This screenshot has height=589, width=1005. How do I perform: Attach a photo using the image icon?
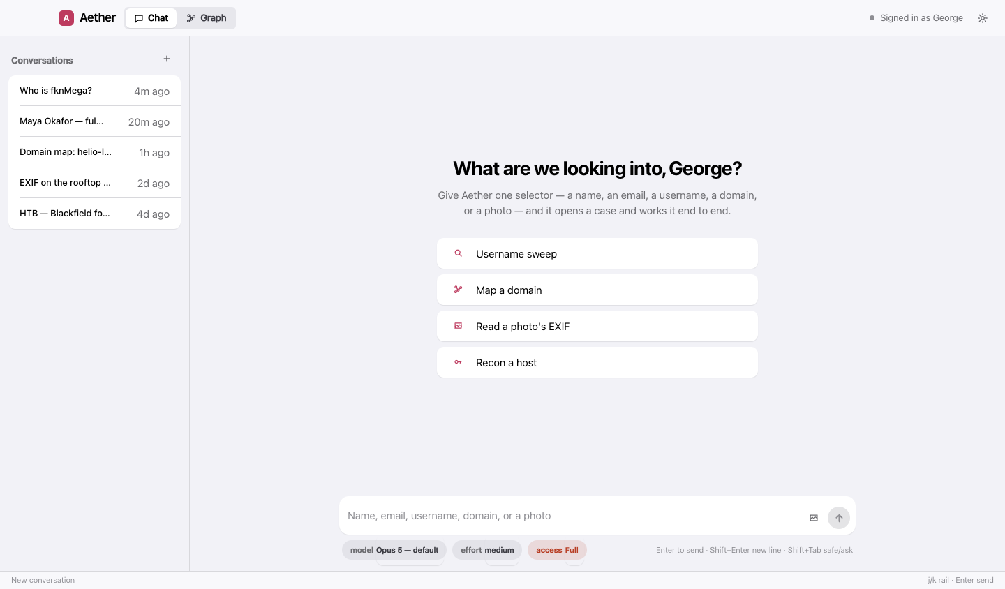click(814, 518)
